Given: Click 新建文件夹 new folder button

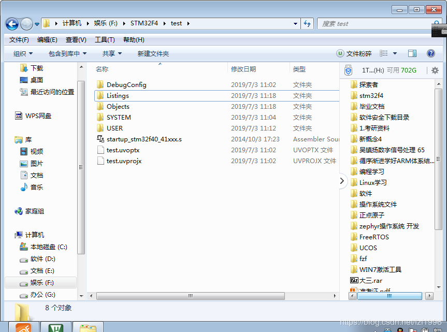Looking at the screenshot, I should [153, 53].
